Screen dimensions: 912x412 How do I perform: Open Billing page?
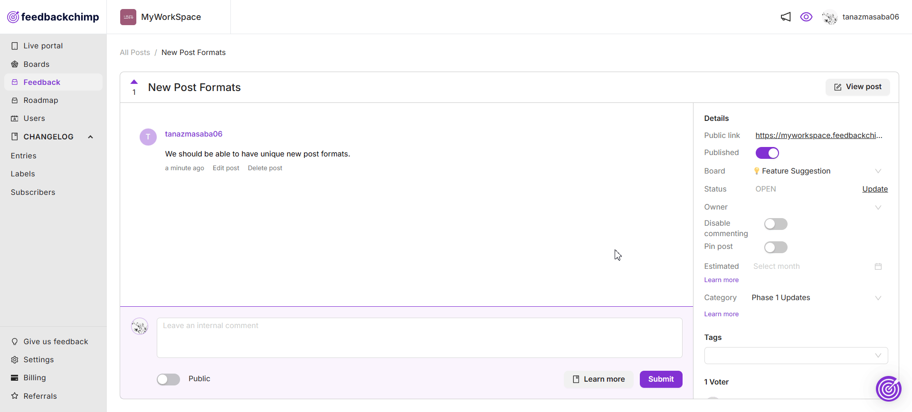53,378
